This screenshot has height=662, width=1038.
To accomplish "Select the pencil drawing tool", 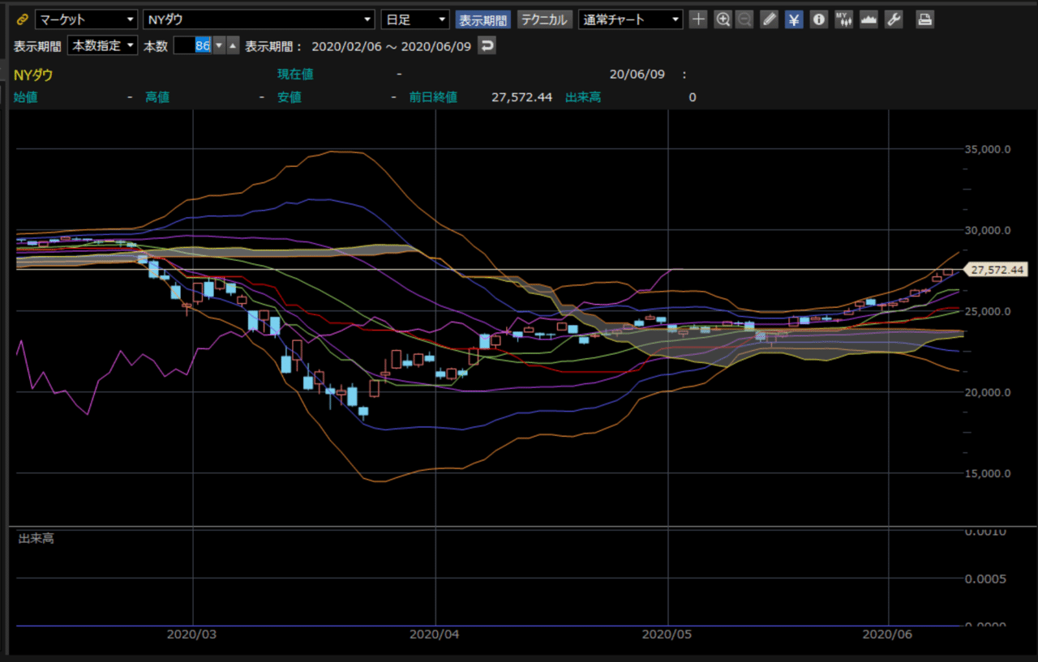I will pyautogui.click(x=769, y=19).
